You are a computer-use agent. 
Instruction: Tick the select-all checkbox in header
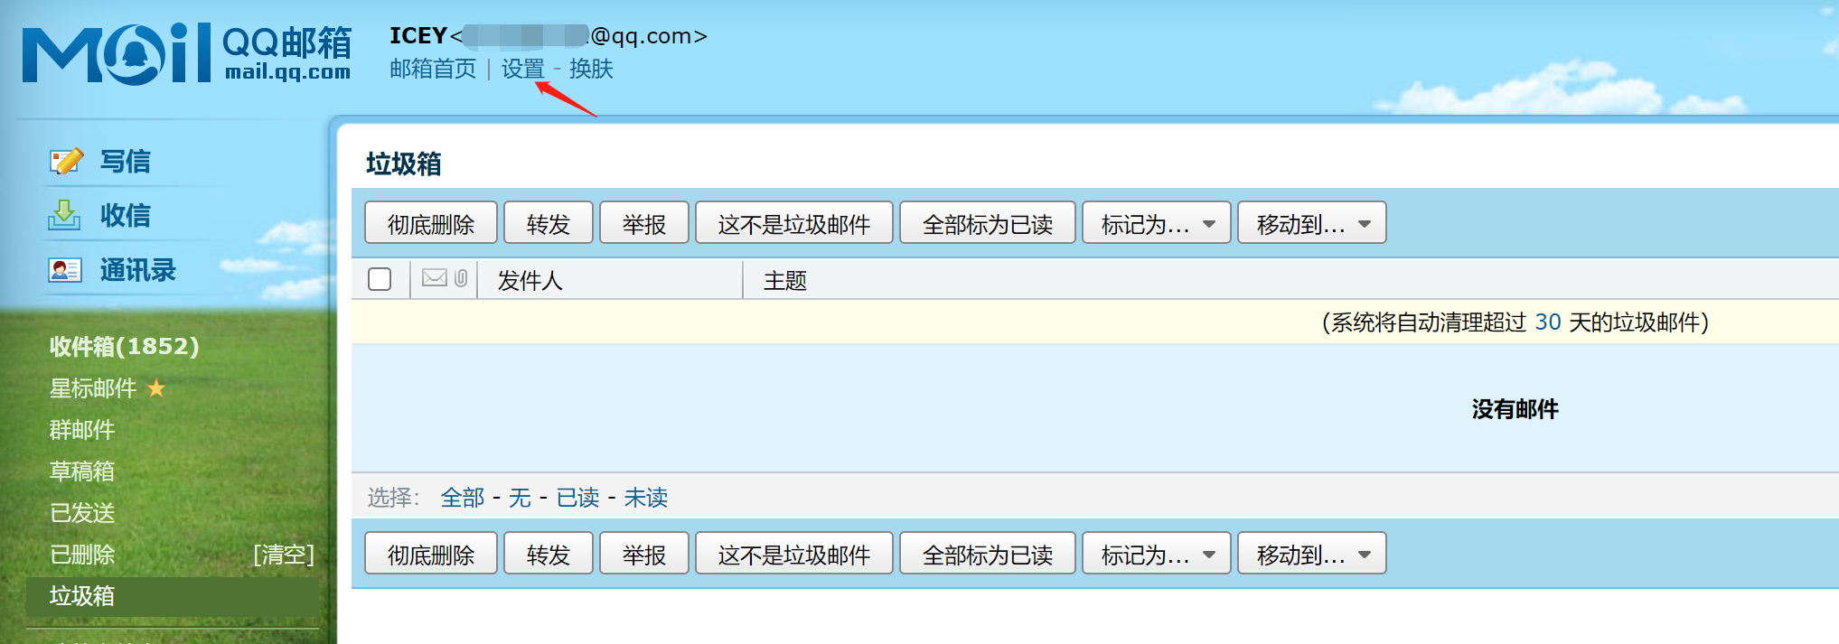tap(380, 279)
